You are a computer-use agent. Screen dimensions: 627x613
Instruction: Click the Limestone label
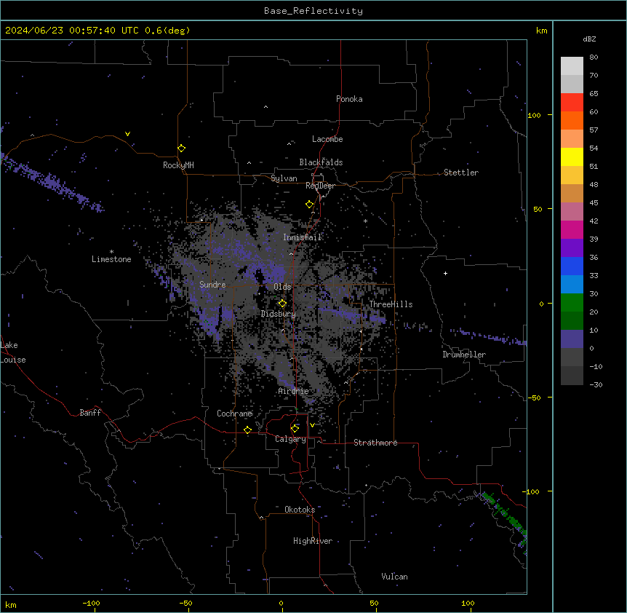(111, 259)
